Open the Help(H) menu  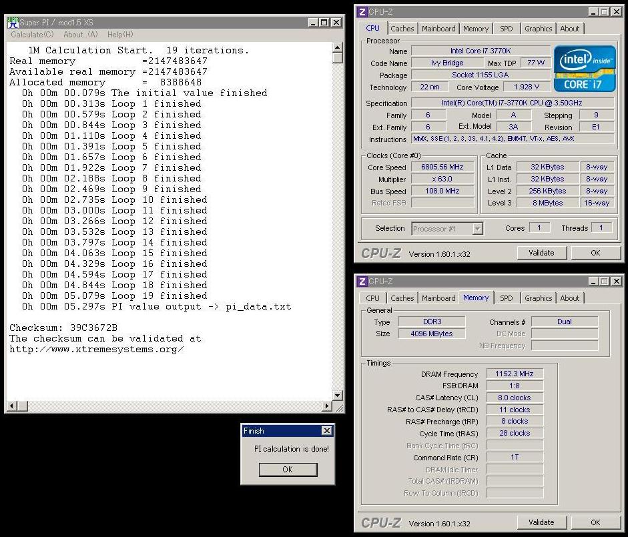(x=120, y=35)
